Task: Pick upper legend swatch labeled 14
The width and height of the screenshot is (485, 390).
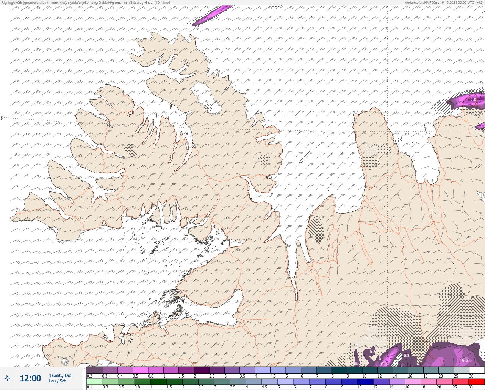Action: (x=401, y=370)
